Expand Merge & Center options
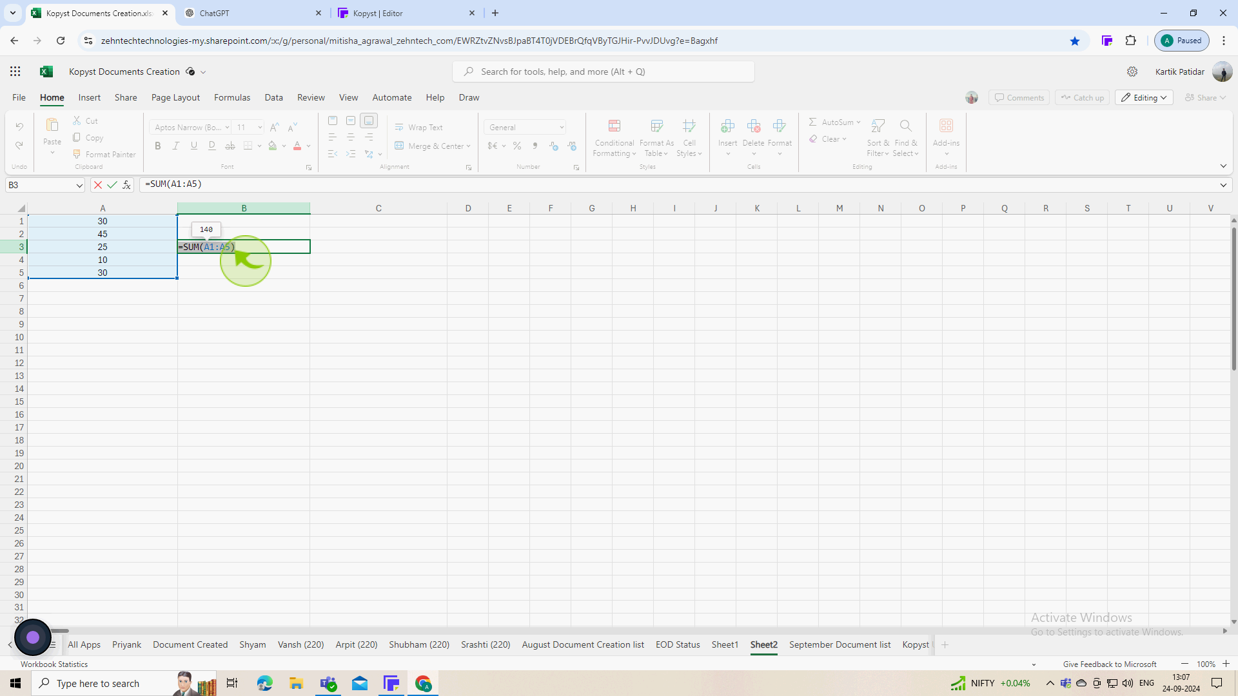The image size is (1238, 696). pyautogui.click(x=468, y=146)
